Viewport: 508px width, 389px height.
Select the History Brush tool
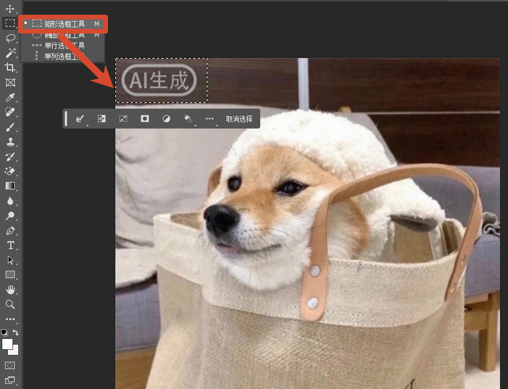(x=10, y=157)
